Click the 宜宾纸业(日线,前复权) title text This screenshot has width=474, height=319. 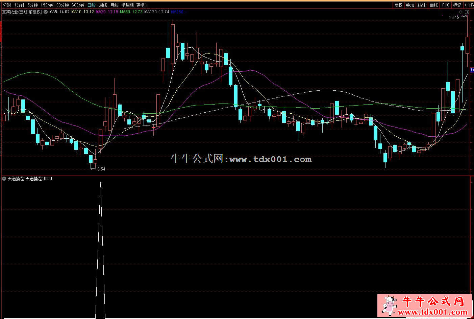click(x=22, y=12)
